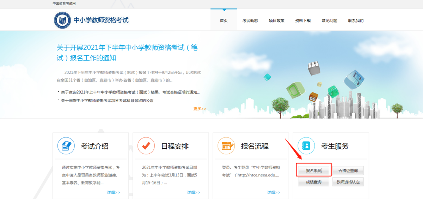Select the 常见问题 menu item
Viewport: 423px width, 199px height.
click(329, 20)
